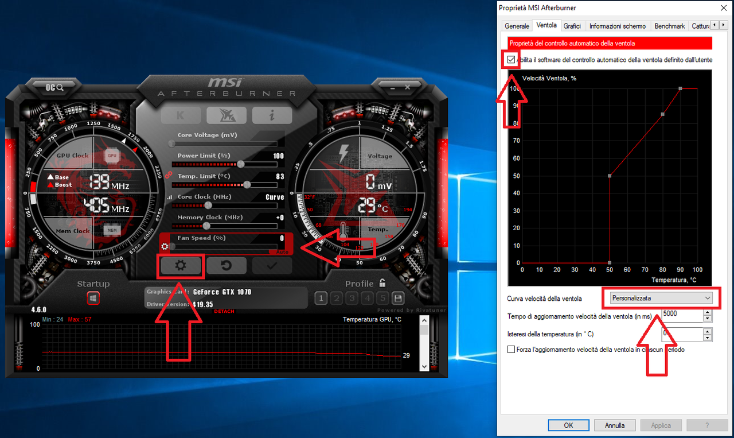Open the Cattura tab
734x438 pixels.
(x=700, y=26)
